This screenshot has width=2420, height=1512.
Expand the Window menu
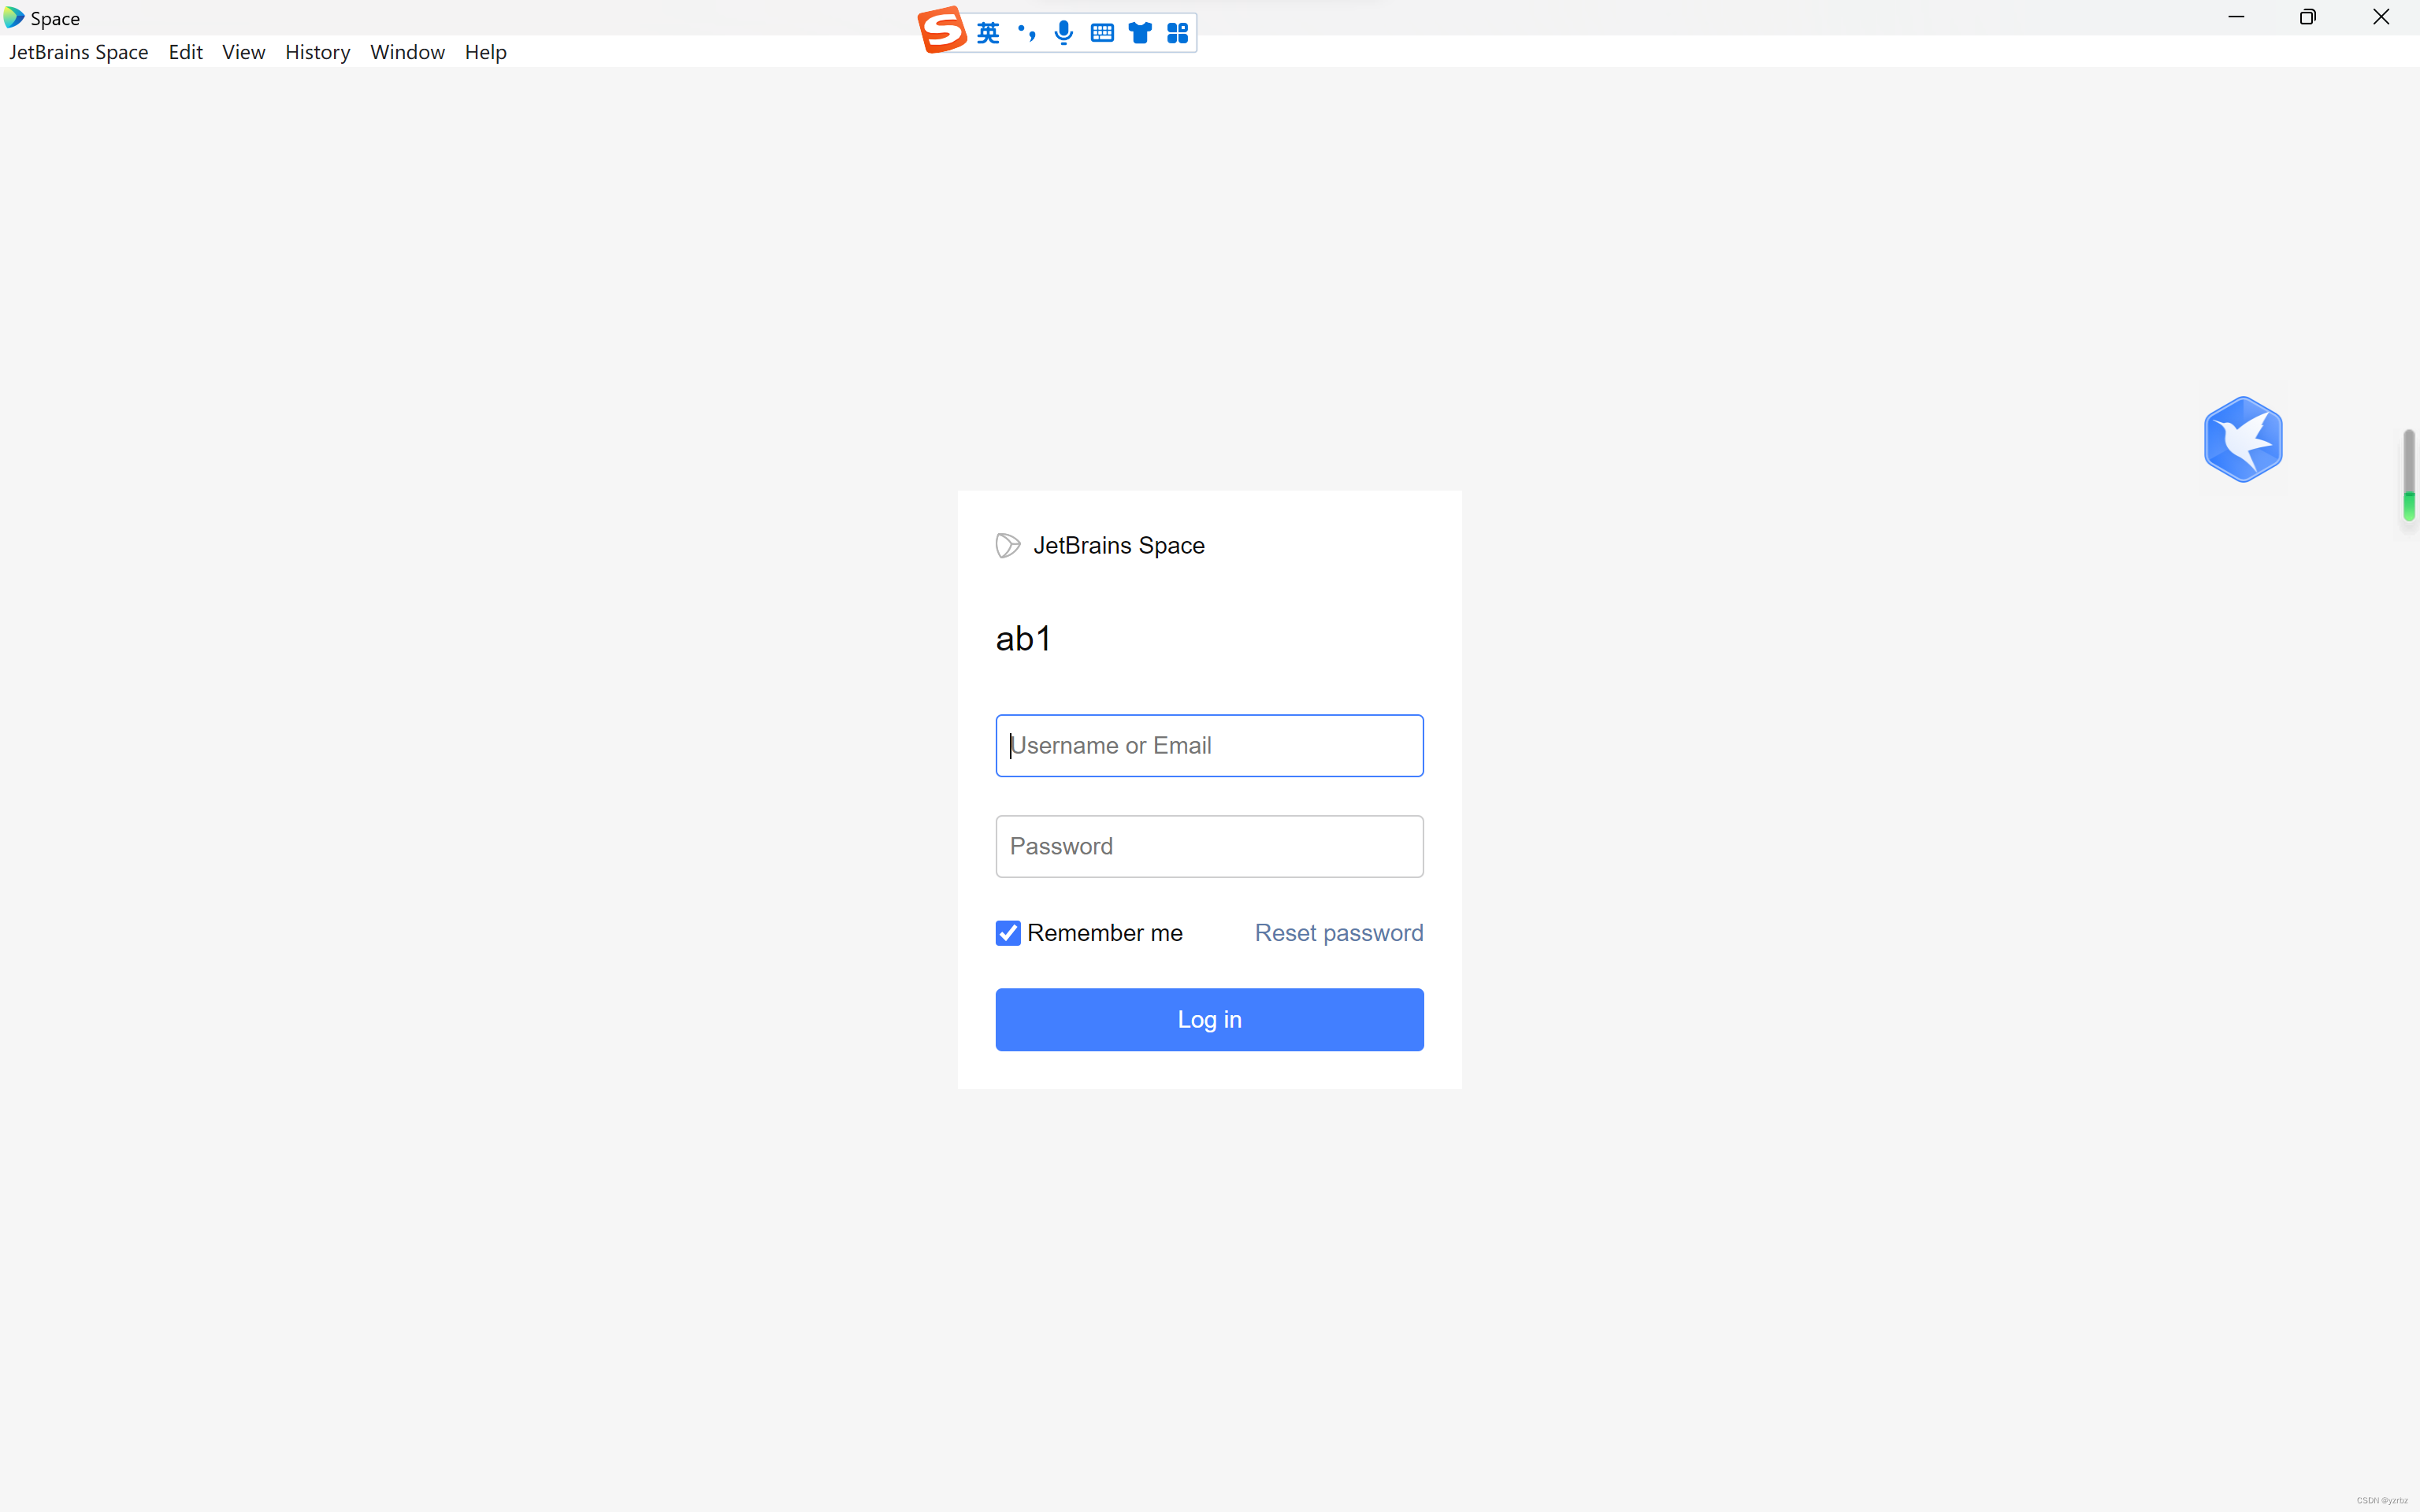(407, 52)
